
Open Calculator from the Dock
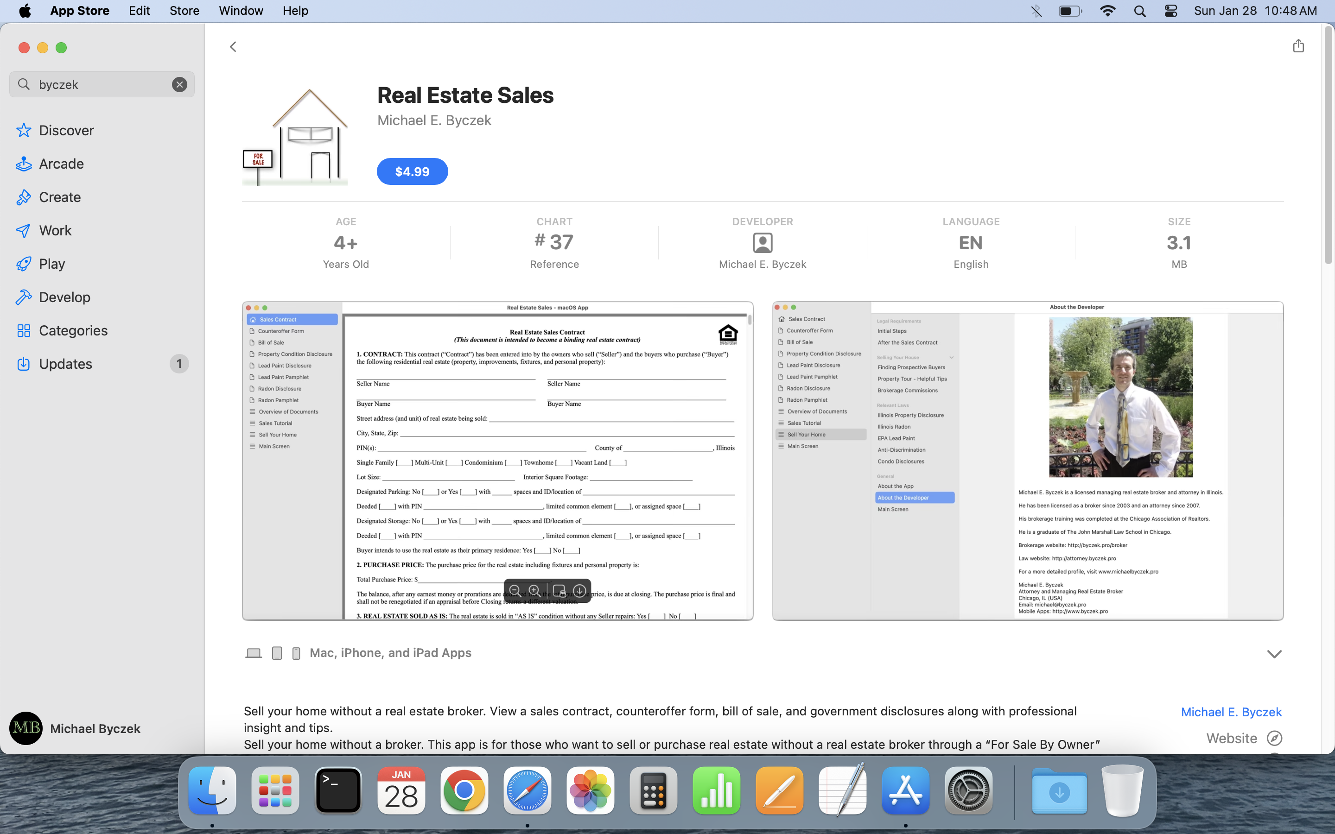coord(653,790)
